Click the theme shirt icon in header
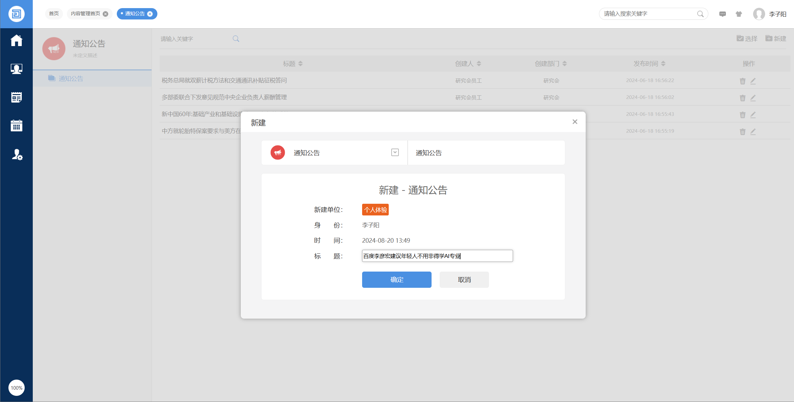Image resolution: width=794 pixels, height=402 pixels. [x=739, y=14]
